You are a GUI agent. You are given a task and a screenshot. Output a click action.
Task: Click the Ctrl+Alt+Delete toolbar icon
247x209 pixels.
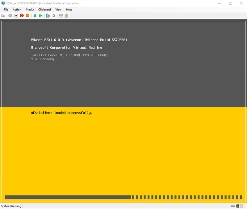[3, 15]
